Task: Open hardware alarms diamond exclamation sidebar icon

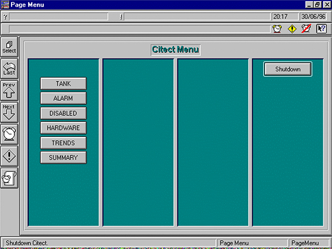Action: 9,156
